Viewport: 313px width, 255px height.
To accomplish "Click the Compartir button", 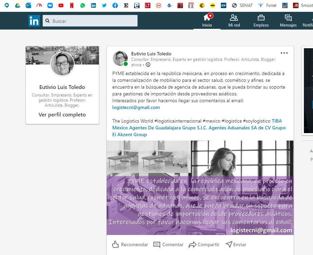I will click(x=204, y=244).
